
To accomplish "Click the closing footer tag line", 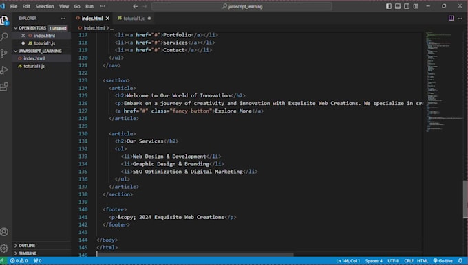I will tap(116, 224).
